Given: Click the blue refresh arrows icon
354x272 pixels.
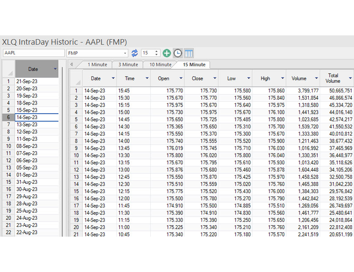Looking at the screenshot, I should [135, 53].
